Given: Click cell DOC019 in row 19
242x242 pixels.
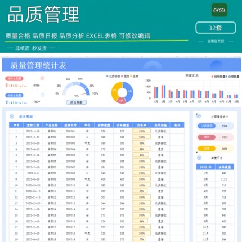Looking at the screenshot, I should pos(70,239).
